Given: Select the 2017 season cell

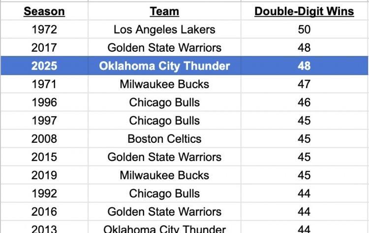Looking at the screenshot, I should pyautogui.click(x=44, y=48).
